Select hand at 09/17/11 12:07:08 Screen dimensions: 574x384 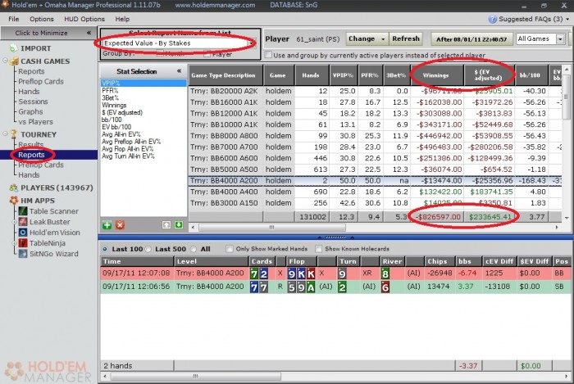tap(335, 273)
